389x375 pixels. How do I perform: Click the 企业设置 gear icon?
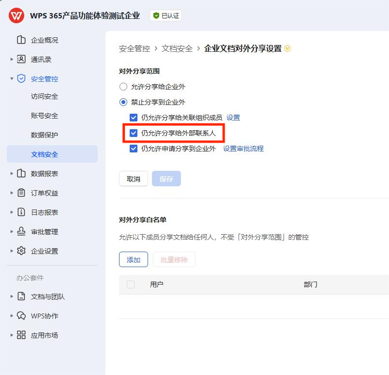pyautogui.click(x=21, y=251)
